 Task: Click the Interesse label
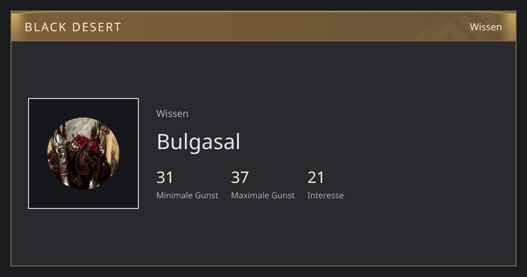[325, 195]
